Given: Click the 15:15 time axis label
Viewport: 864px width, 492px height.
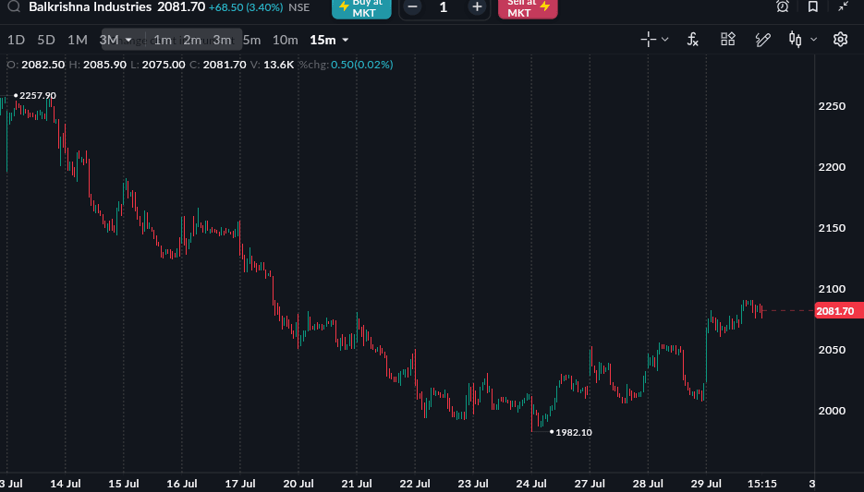Looking at the screenshot, I should pos(762,484).
